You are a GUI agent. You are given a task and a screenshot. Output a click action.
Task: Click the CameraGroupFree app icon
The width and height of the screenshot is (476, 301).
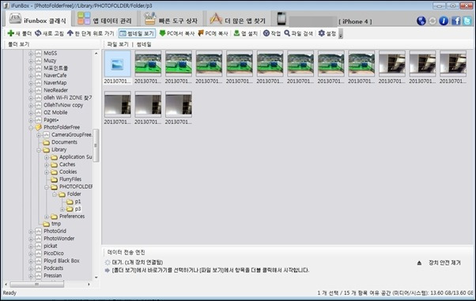click(x=46, y=135)
